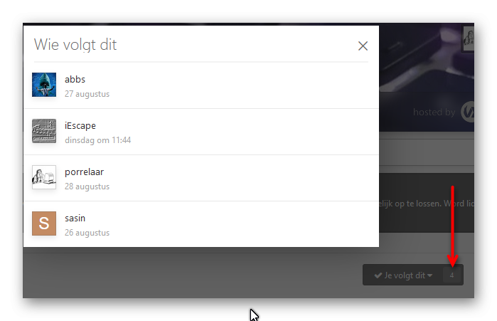
Task: Click the checkmark icon on follow button
Action: pyautogui.click(x=378, y=275)
